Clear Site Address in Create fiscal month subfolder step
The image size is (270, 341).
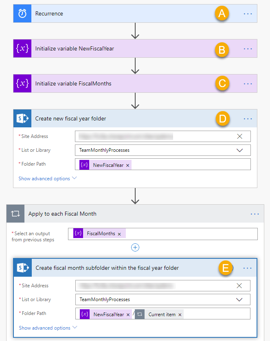tap(239, 286)
